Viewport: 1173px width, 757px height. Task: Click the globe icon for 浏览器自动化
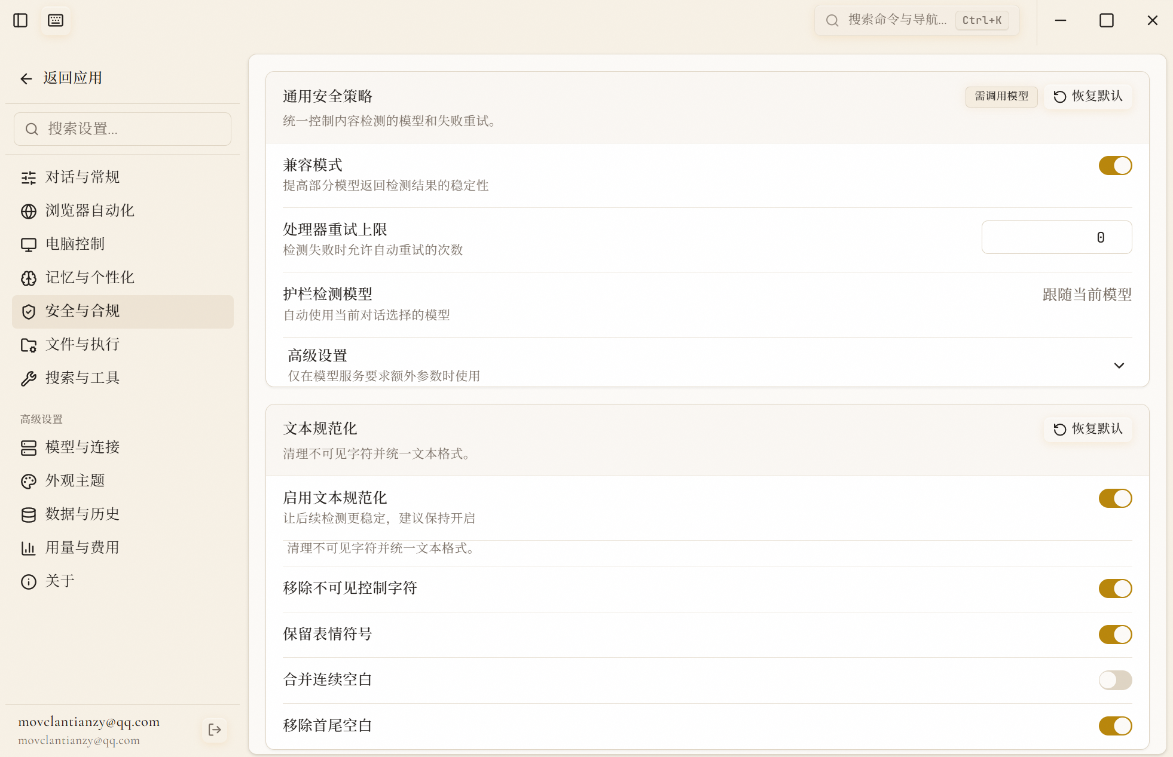(x=29, y=211)
